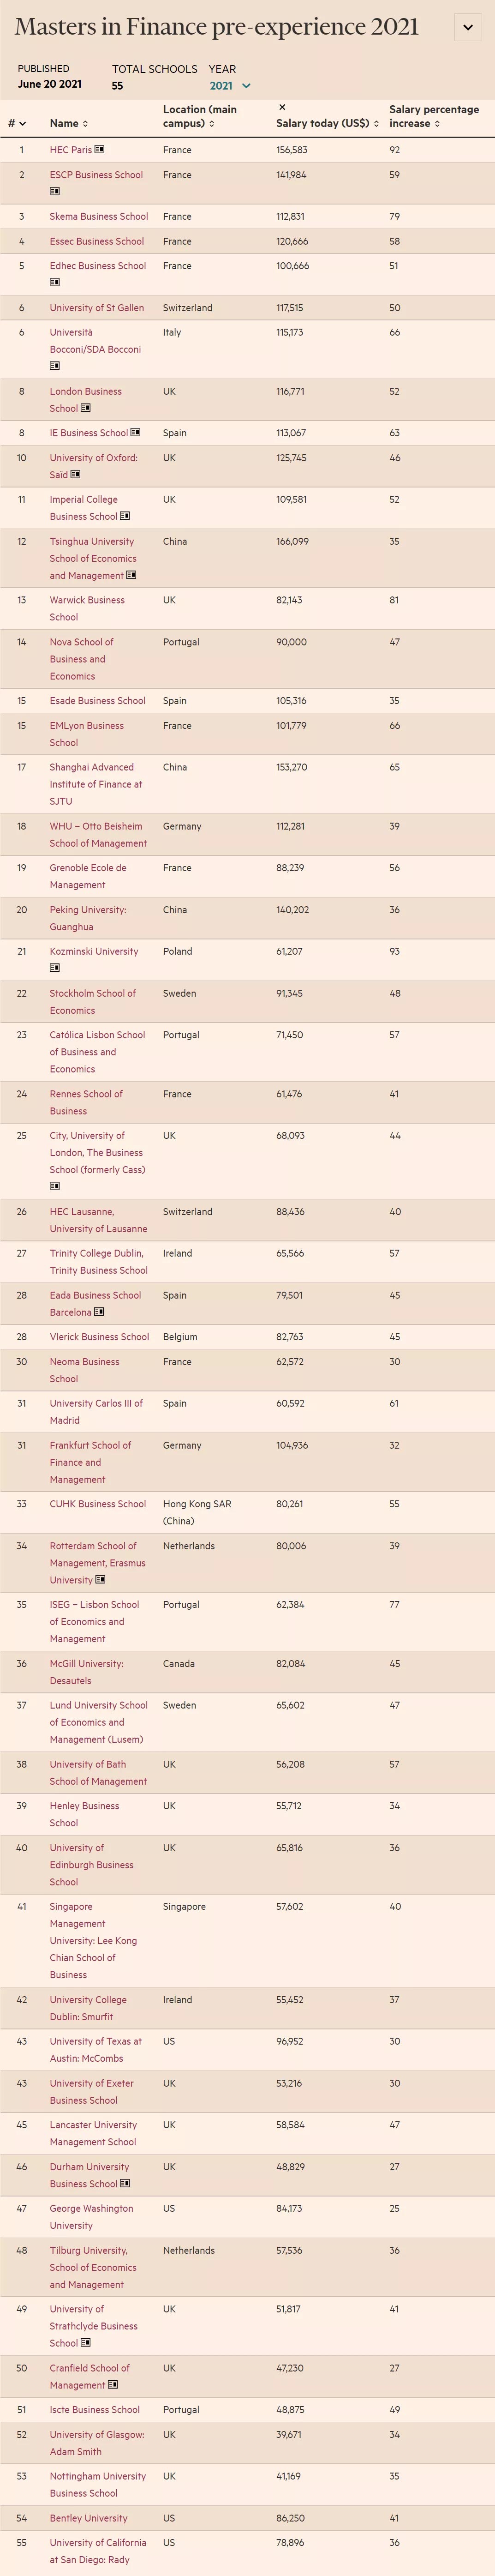Click the profile icon next to Durham University Business School

(x=125, y=2184)
